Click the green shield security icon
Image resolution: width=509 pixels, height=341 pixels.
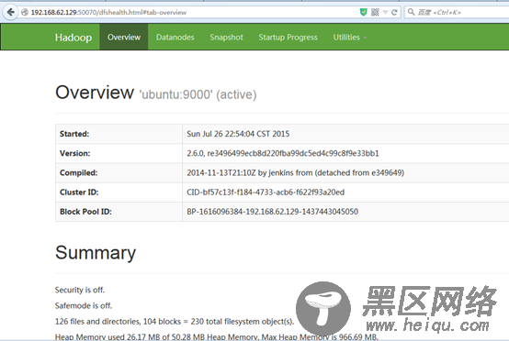(x=364, y=12)
